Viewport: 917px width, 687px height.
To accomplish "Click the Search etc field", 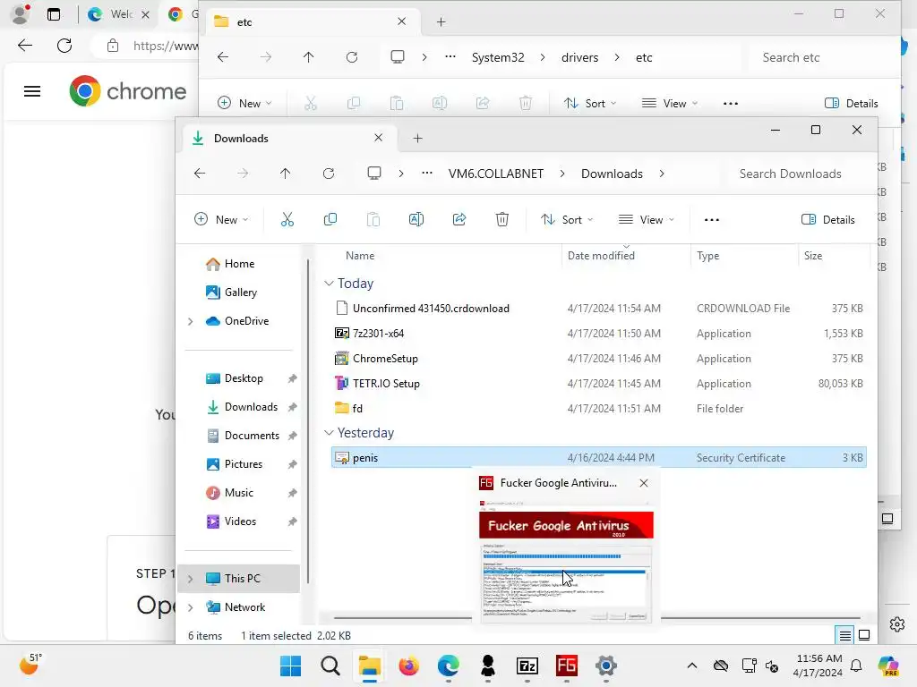I will (x=820, y=57).
